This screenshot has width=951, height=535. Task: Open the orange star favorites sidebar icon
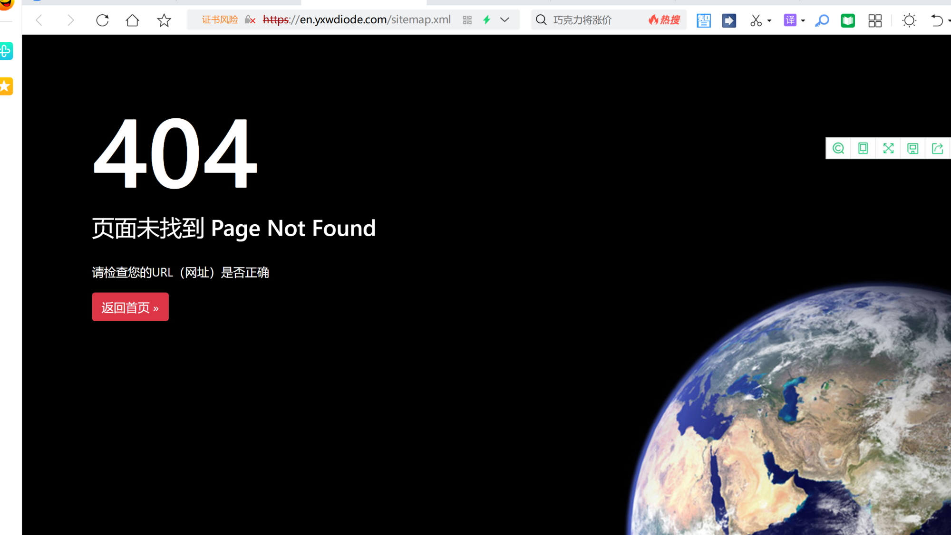[x=6, y=86]
